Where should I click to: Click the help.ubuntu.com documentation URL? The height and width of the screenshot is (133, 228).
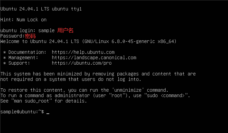point(83,52)
